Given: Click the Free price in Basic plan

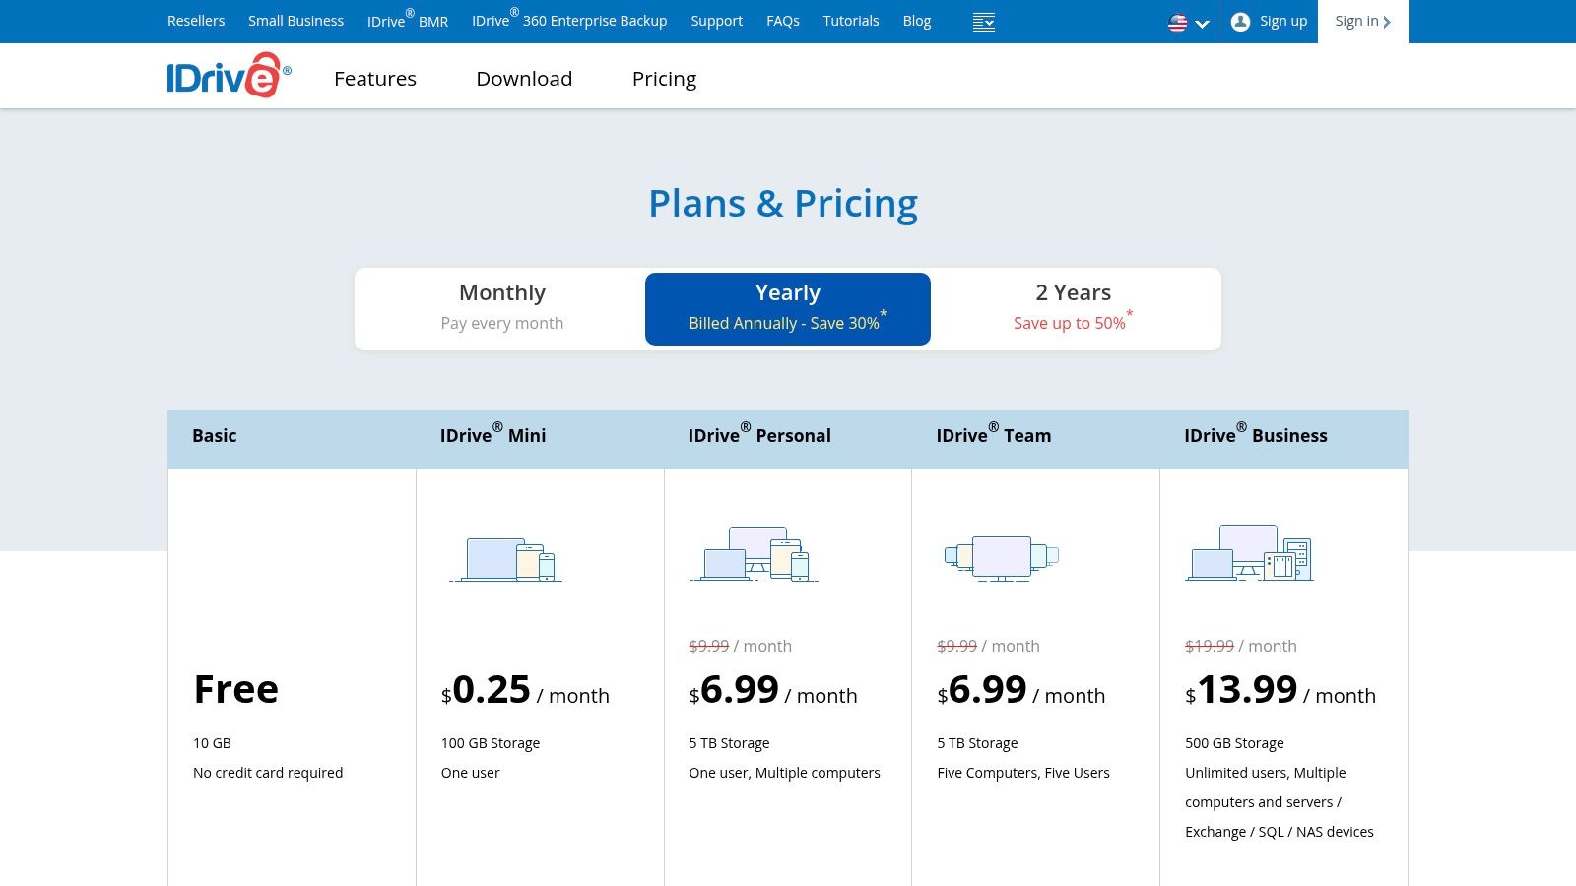Looking at the screenshot, I should point(236,689).
